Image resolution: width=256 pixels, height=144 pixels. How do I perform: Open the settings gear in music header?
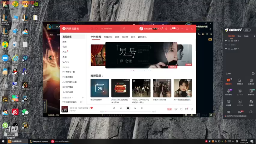coord(166,28)
